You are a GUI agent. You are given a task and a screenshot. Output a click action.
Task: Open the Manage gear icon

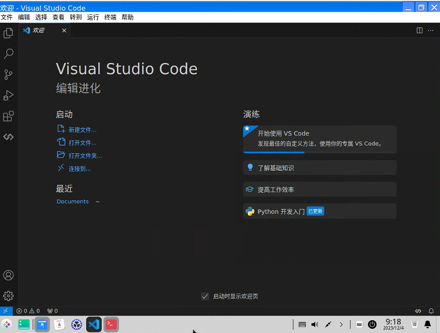pos(8,296)
